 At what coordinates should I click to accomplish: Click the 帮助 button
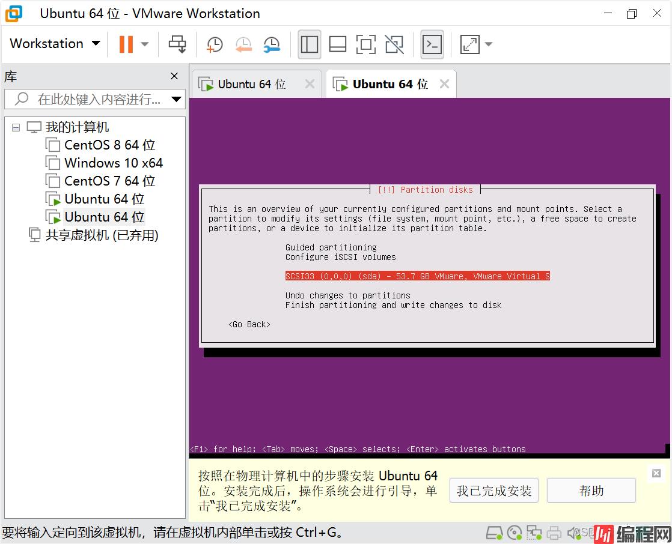click(591, 491)
